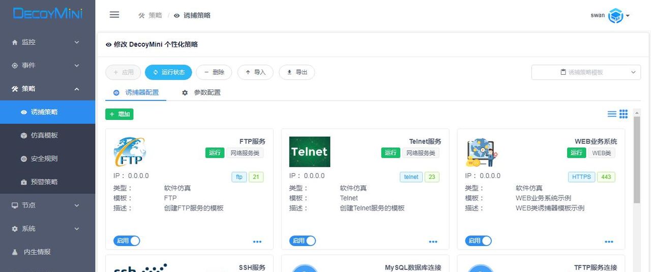Viewport: 651px width, 272px height.
Task: Click the 导出 button
Action: click(x=297, y=72)
